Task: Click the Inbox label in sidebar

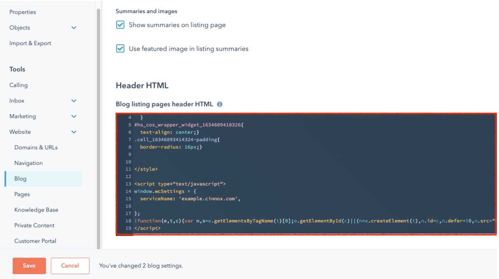Action: [x=17, y=101]
